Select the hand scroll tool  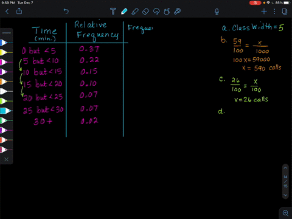(x=167, y=12)
